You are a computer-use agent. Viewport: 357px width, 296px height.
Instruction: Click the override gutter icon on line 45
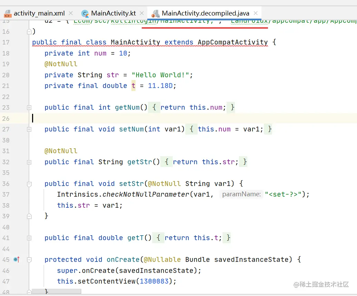pyautogui.click(x=17, y=259)
